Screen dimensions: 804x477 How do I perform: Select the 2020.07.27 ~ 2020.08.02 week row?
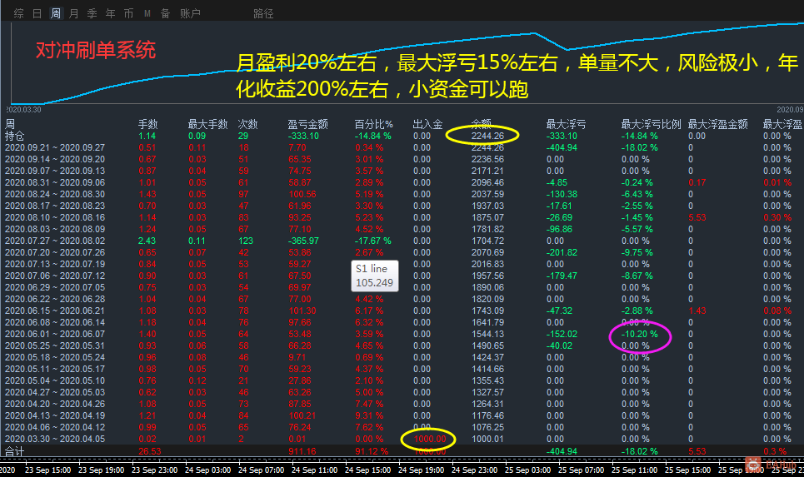coord(55,241)
